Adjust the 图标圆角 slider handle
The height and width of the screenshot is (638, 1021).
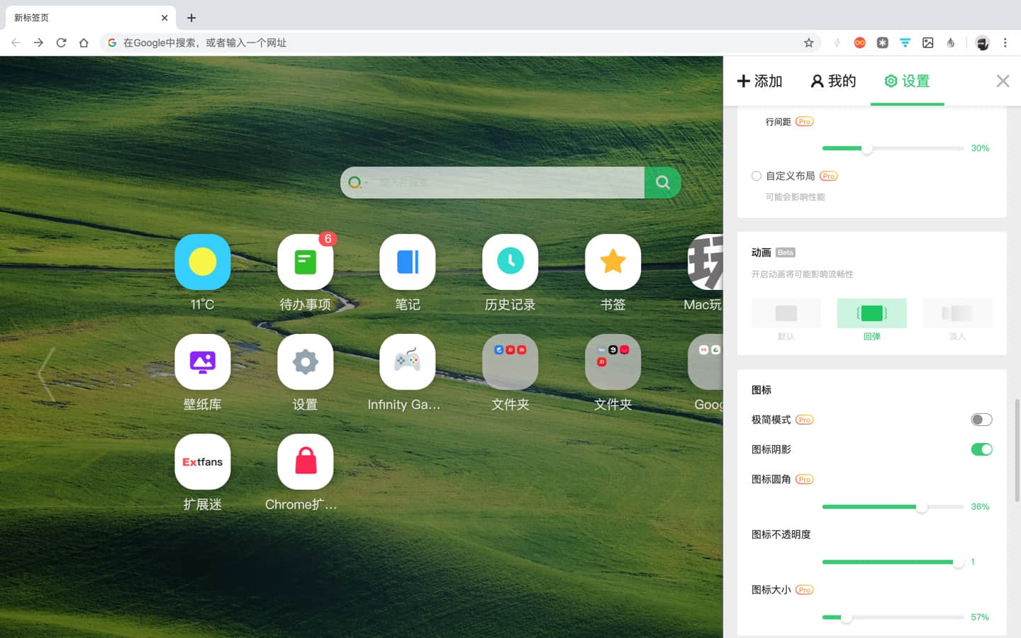tap(921, 507)
